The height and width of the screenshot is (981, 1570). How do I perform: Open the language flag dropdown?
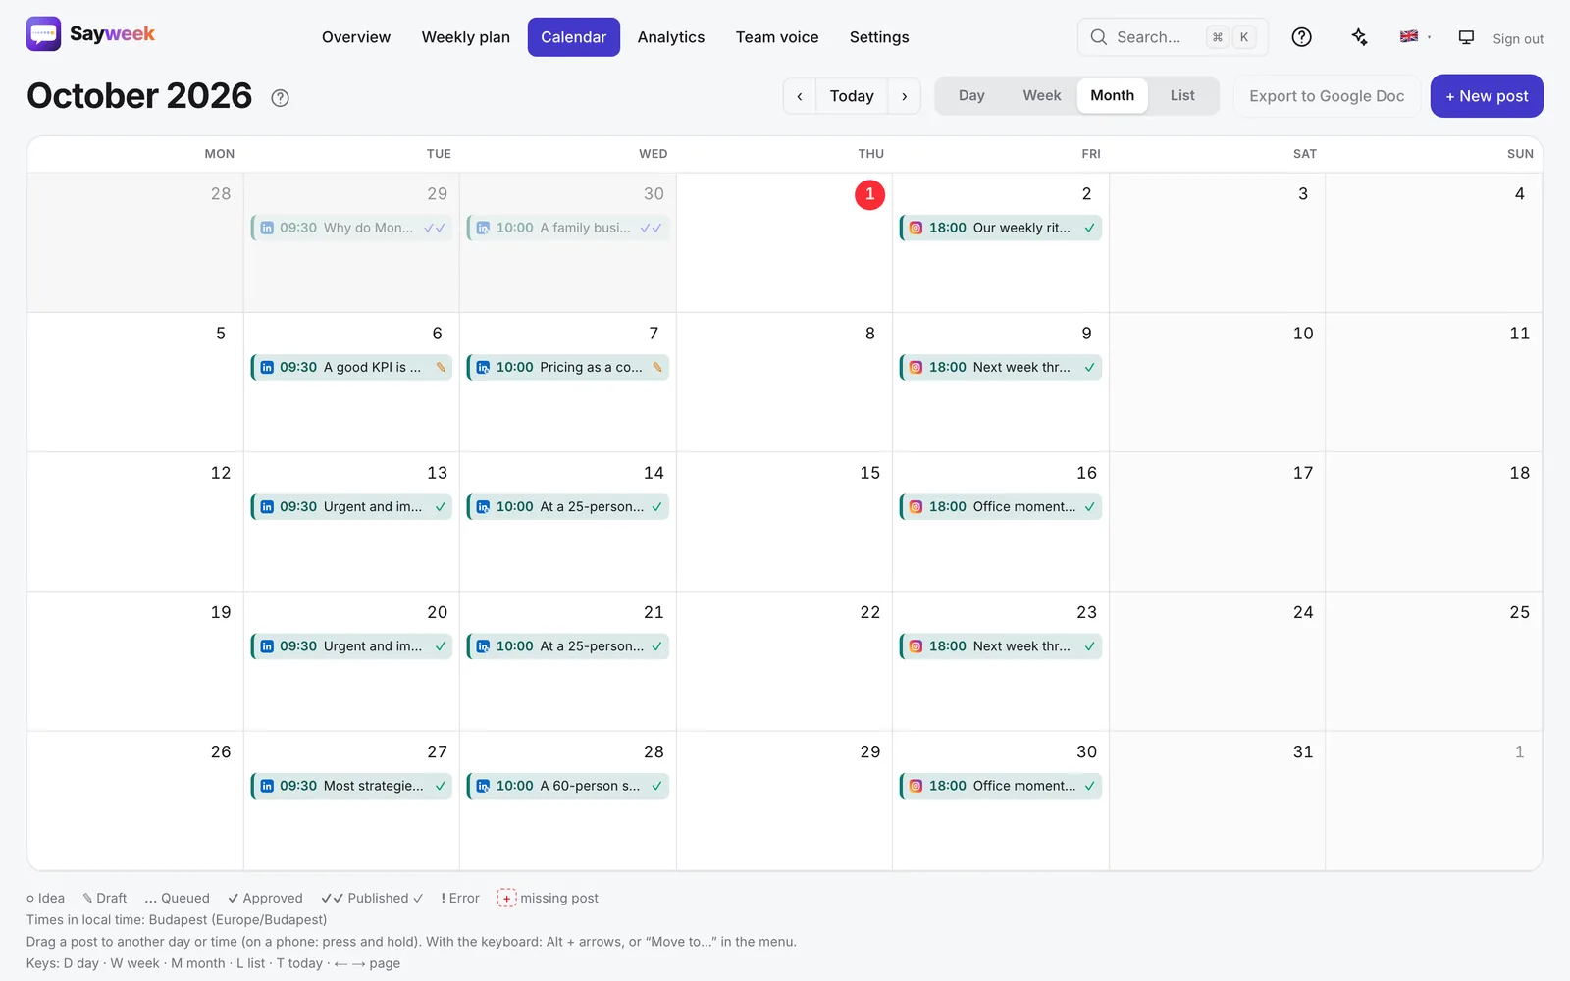[x=1415, y=37]
